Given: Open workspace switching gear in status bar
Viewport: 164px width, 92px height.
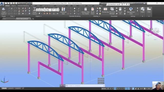Looking at the screenshot, I should [145, 89].
